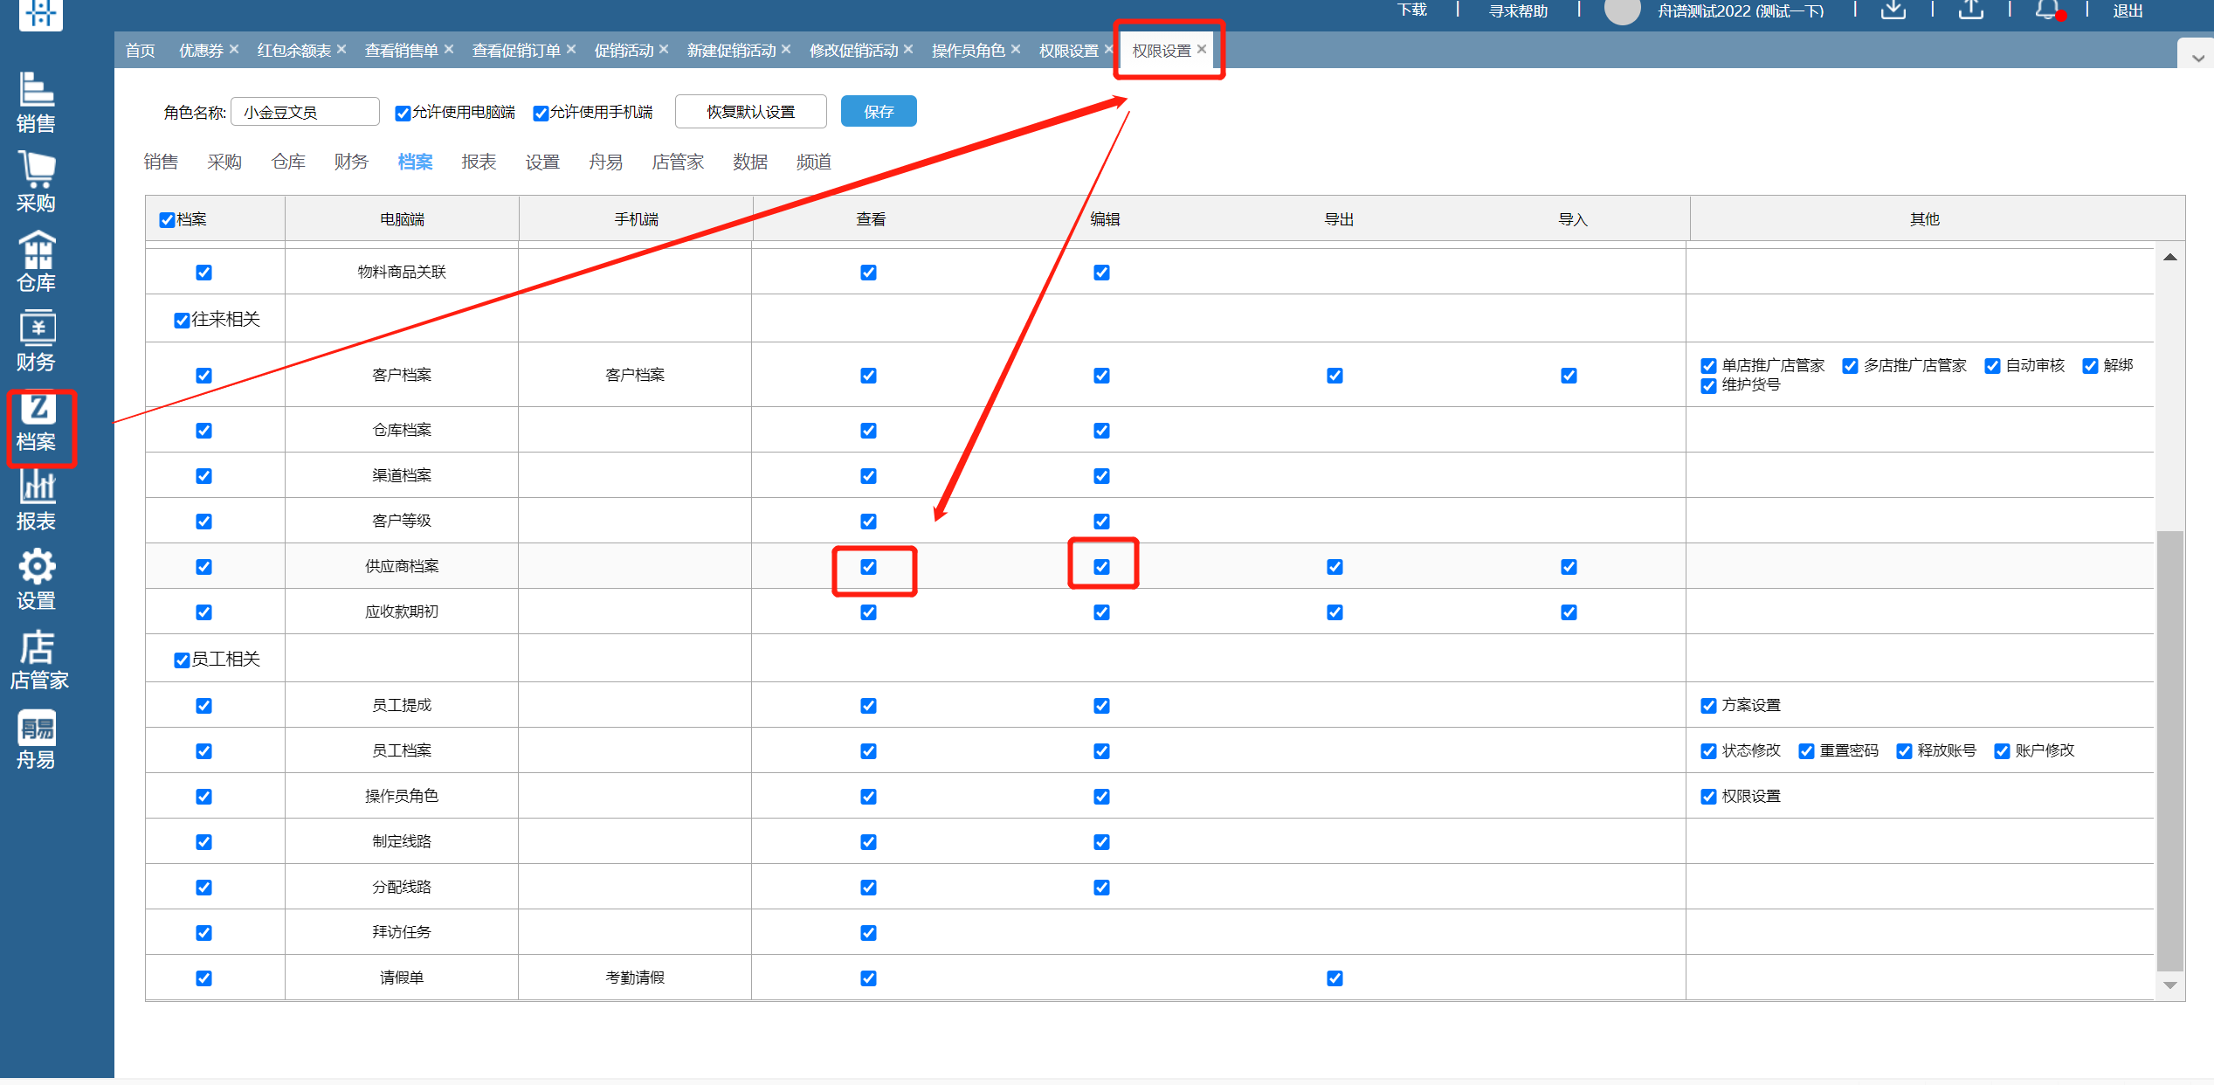Open the 首页 tab
The width and height of the screenshot is (2214, 1085).
click(x=140, y=51)
